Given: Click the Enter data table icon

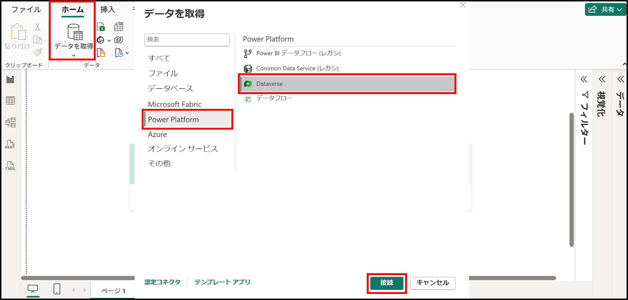Looking at the screenshot, I should pyautogui.click(x=118, y=27).
